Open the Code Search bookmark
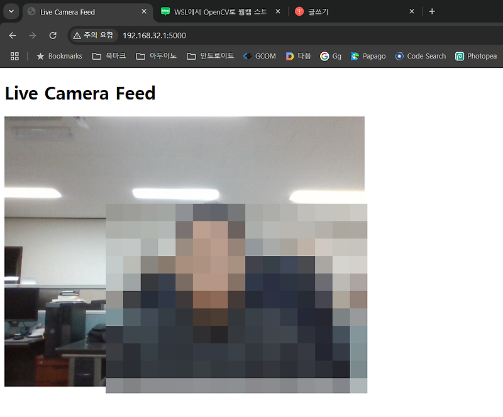 click(421, 57)
